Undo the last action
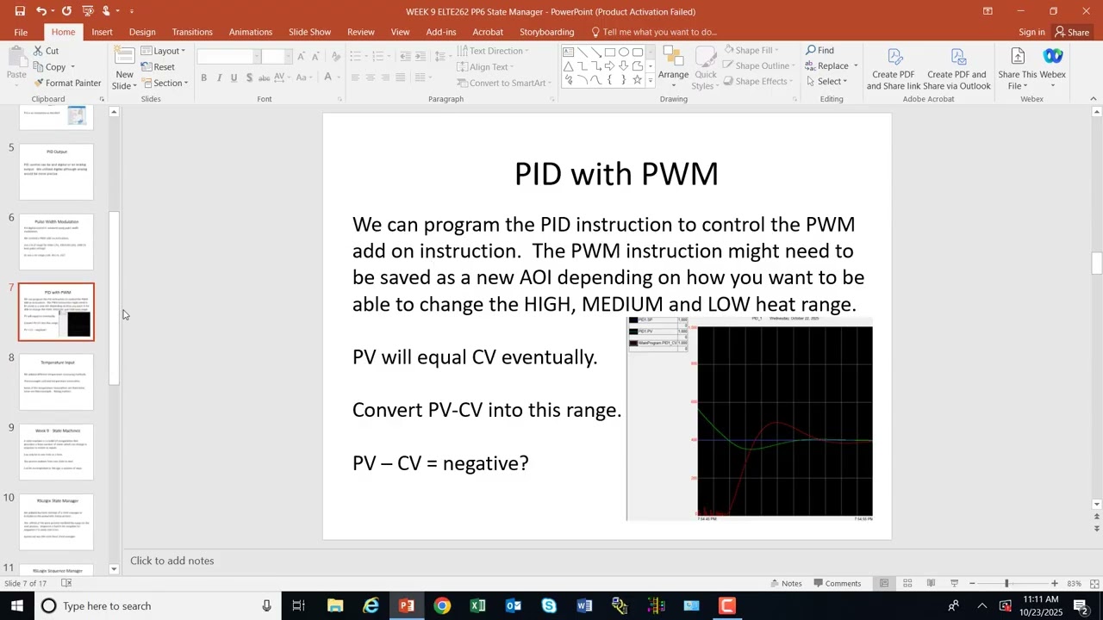Image resolution: width=1103 pixels, height=620 pixels. point(41,11)
